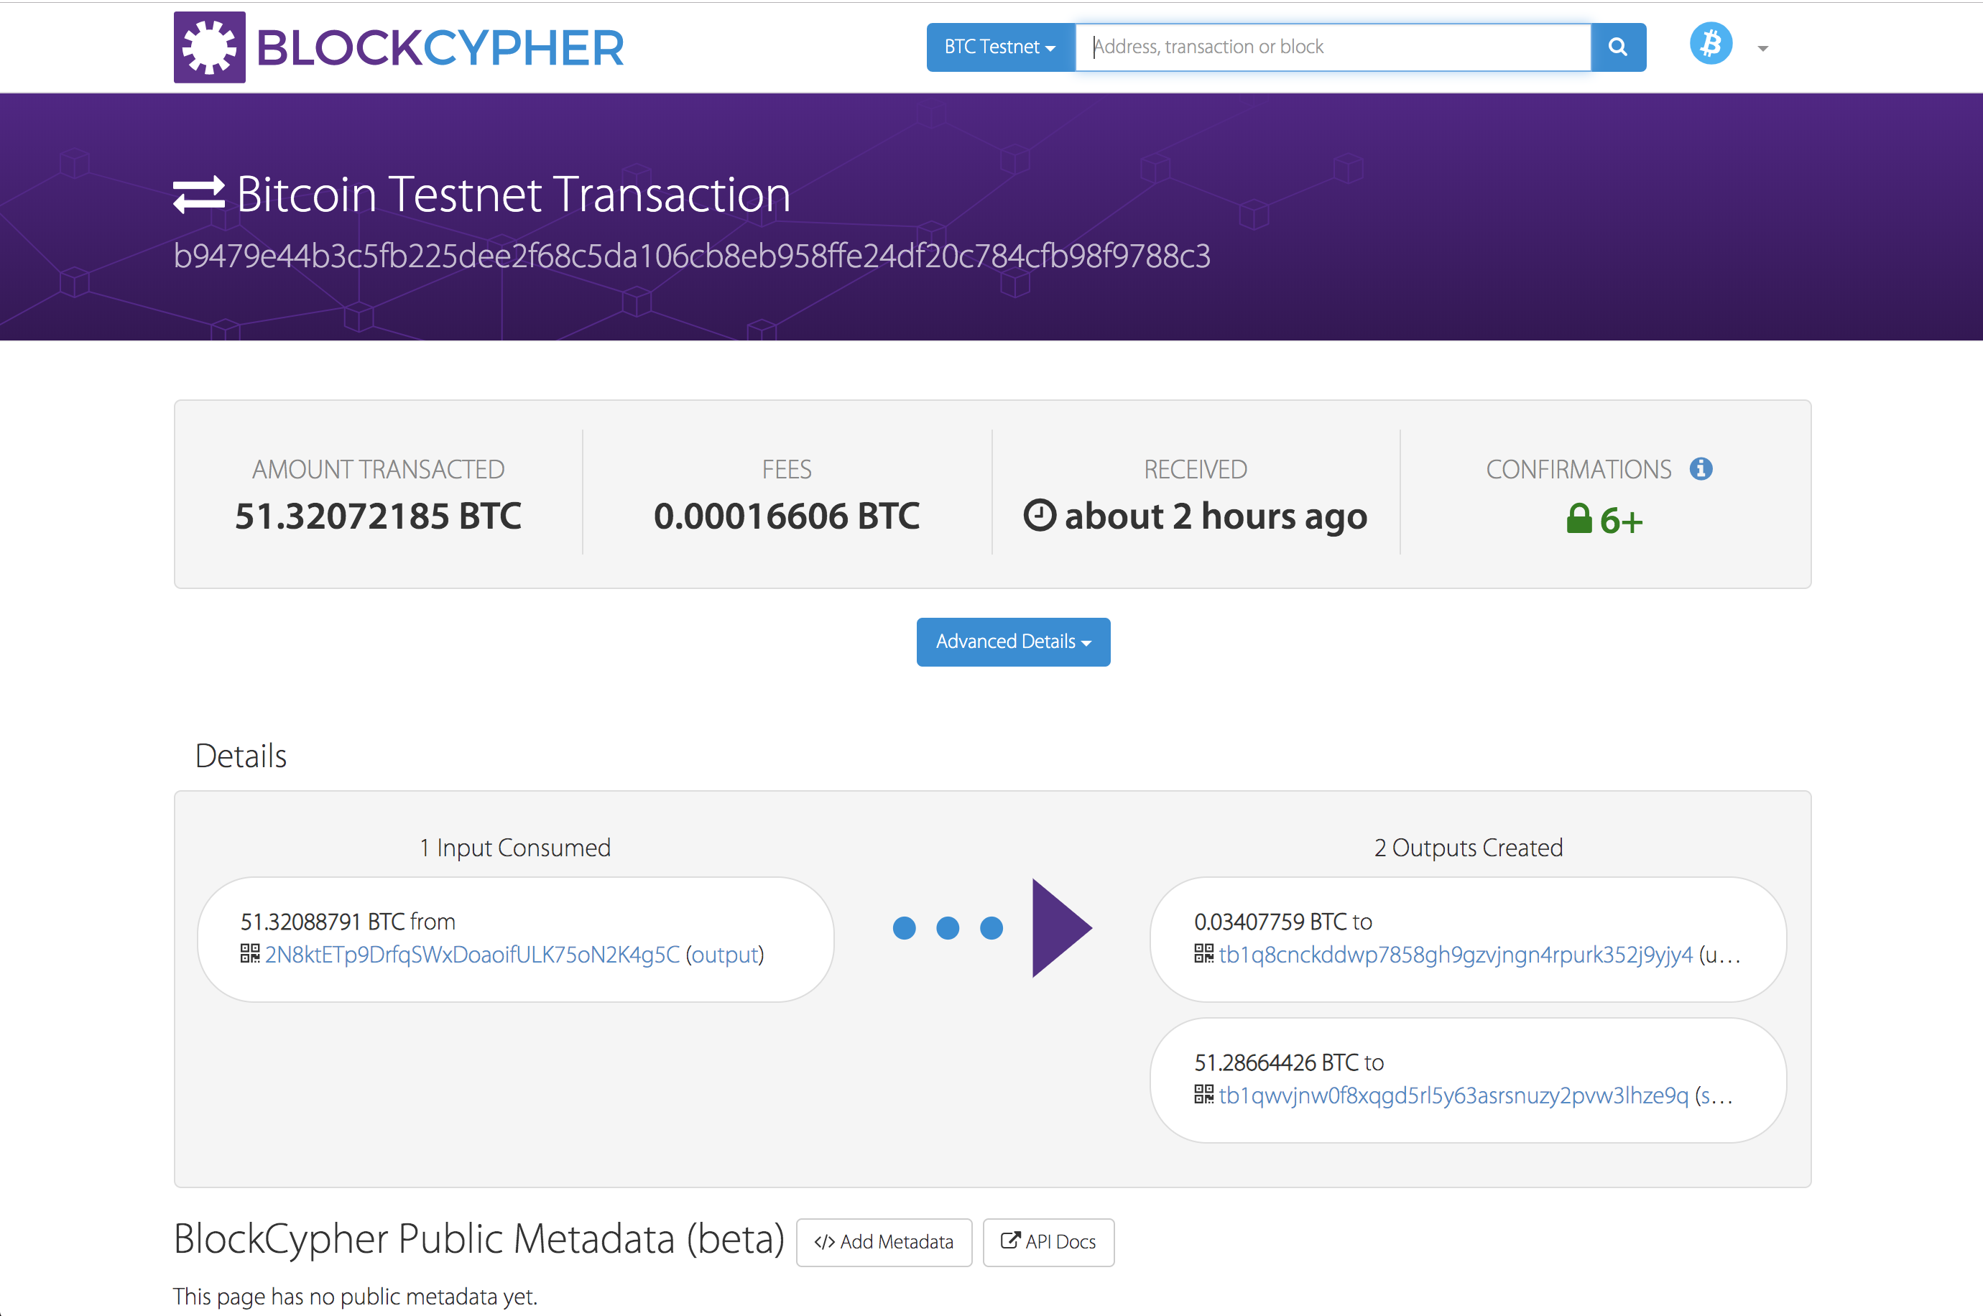Click the clock icon beside received time

[1039, 515]
